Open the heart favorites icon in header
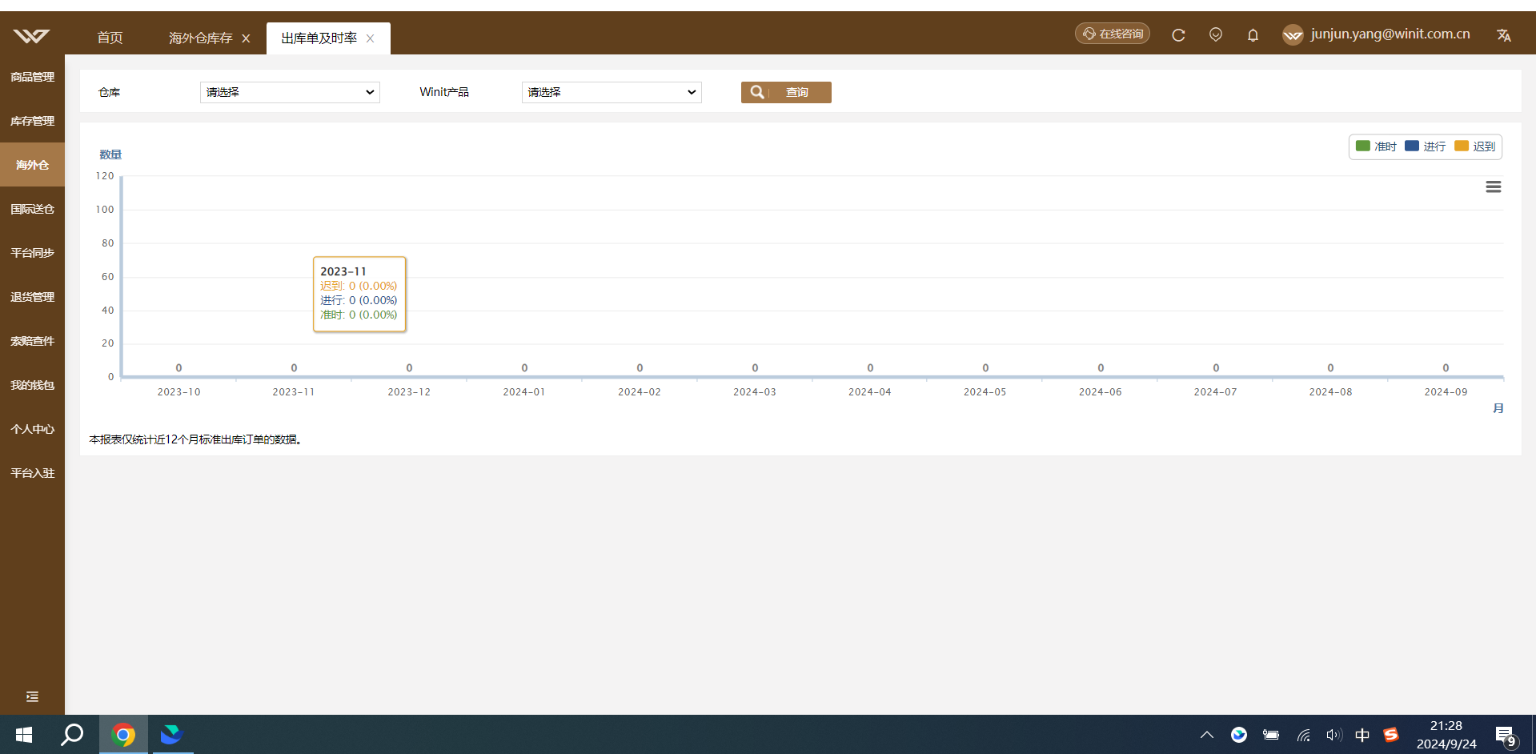 coord(1216,34)
